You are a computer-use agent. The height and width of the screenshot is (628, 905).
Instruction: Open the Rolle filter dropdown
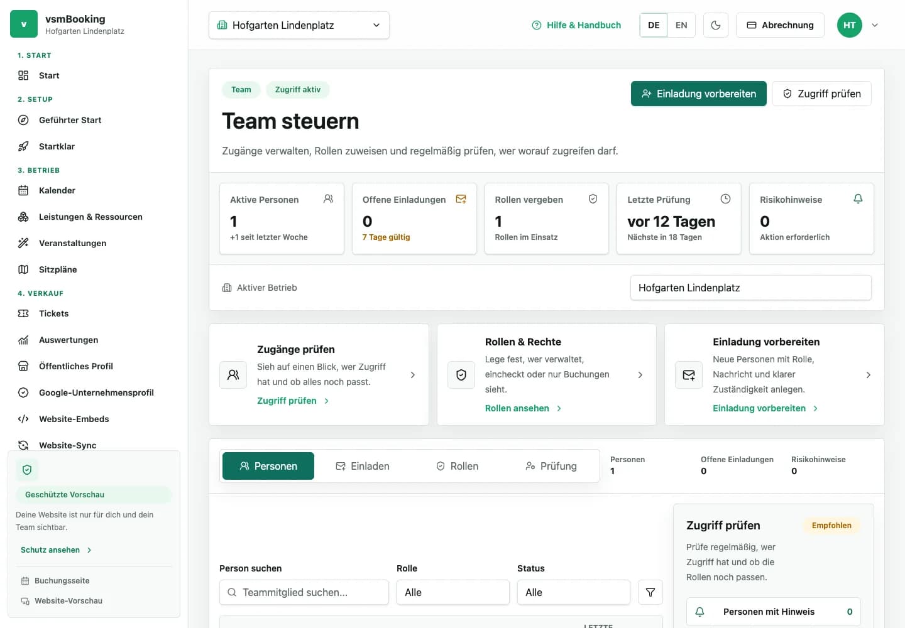pos(452,592)
